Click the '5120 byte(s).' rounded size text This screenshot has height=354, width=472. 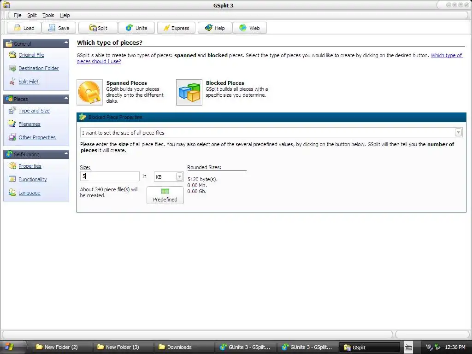coord(202,179)
